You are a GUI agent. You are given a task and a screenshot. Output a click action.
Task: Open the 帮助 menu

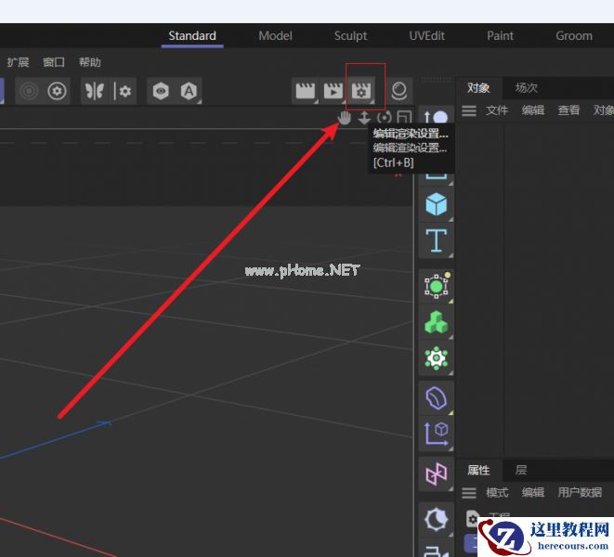[x=90, y=62]
